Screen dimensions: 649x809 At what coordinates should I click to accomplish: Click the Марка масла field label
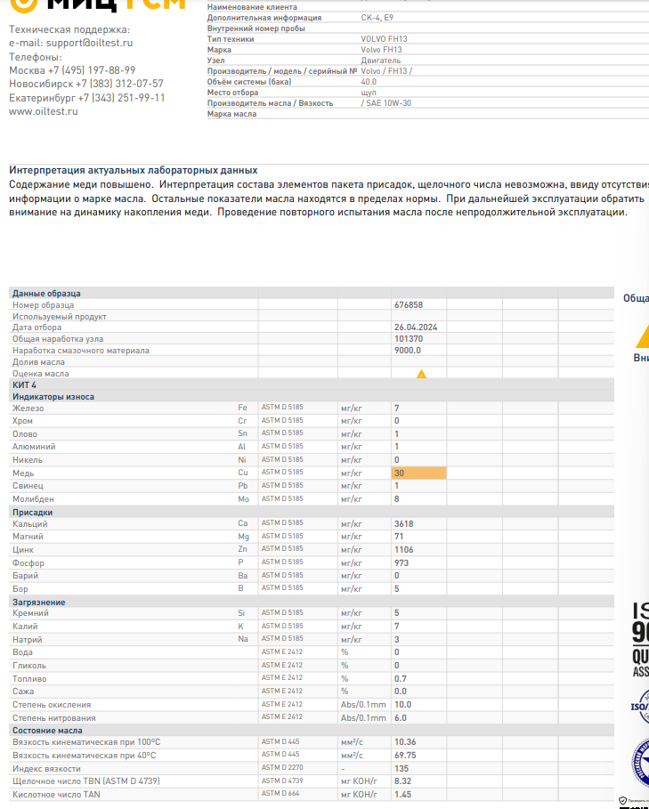coord(231,114)
